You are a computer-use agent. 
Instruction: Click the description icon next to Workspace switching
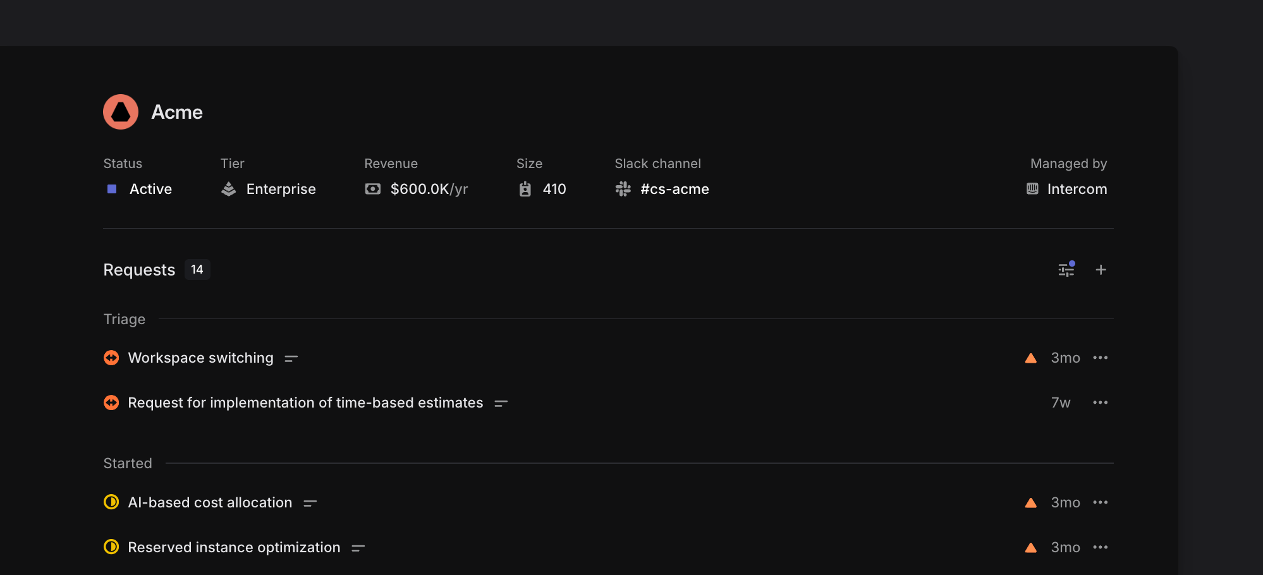coord(291,358)
